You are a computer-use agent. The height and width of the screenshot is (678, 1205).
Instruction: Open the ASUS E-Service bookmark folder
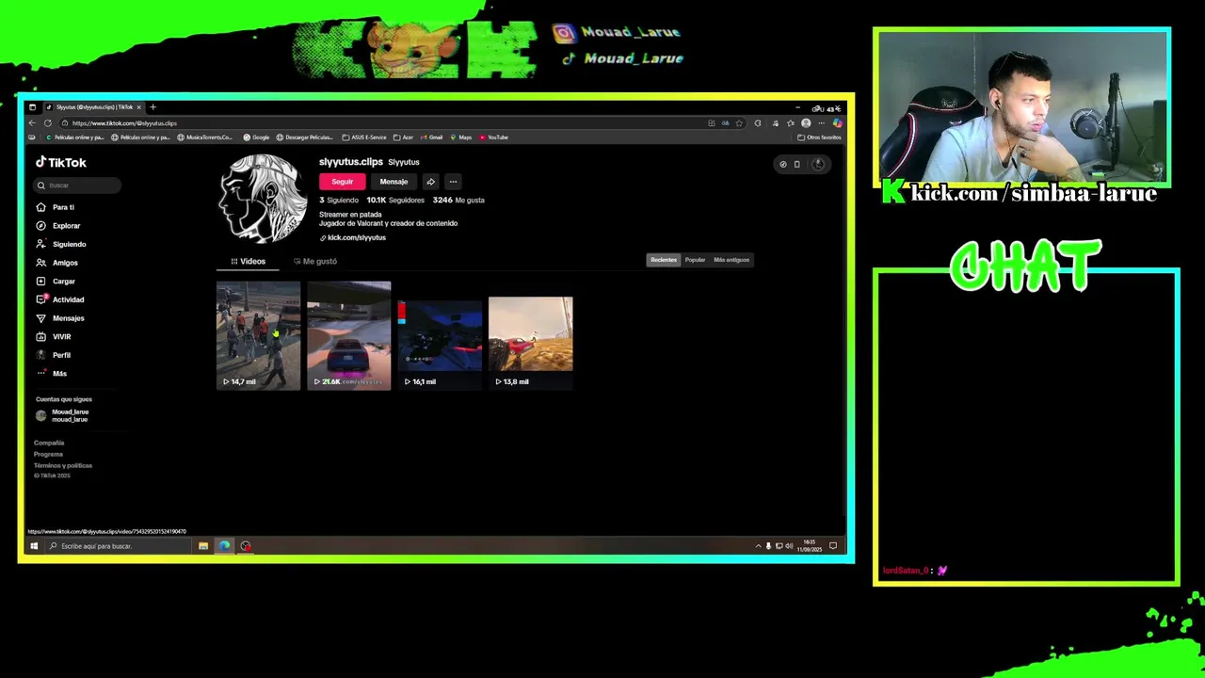point(364,137)
